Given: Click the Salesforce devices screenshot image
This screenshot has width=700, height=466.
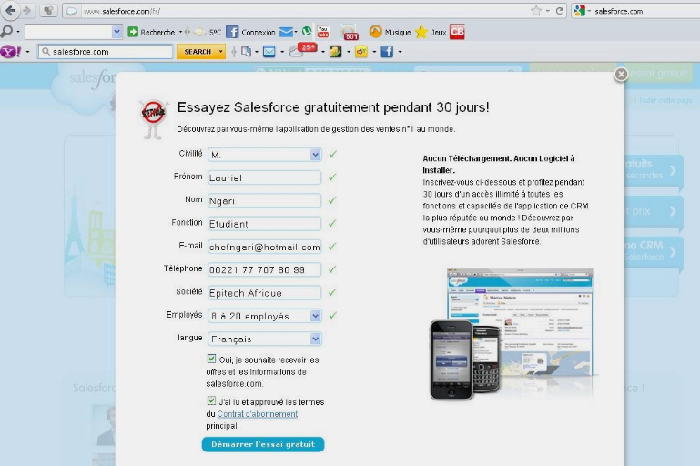Looking at the screenshot, I should 512,333.
